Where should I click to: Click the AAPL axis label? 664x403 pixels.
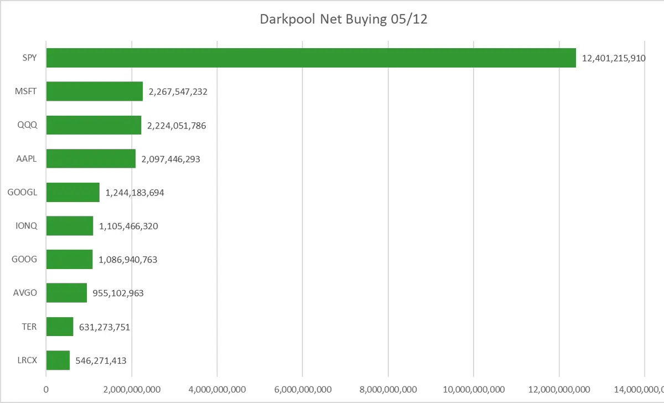(x=27, y=159)
